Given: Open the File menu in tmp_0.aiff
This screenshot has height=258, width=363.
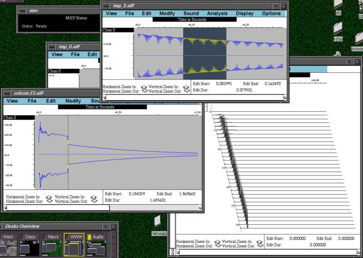Looking at the screenshot, I should click(75, 54).
